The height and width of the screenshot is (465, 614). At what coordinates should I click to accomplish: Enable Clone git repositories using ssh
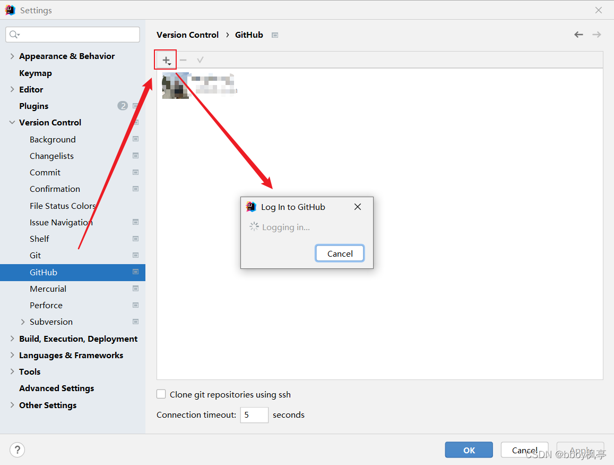[x=161, y=394]
